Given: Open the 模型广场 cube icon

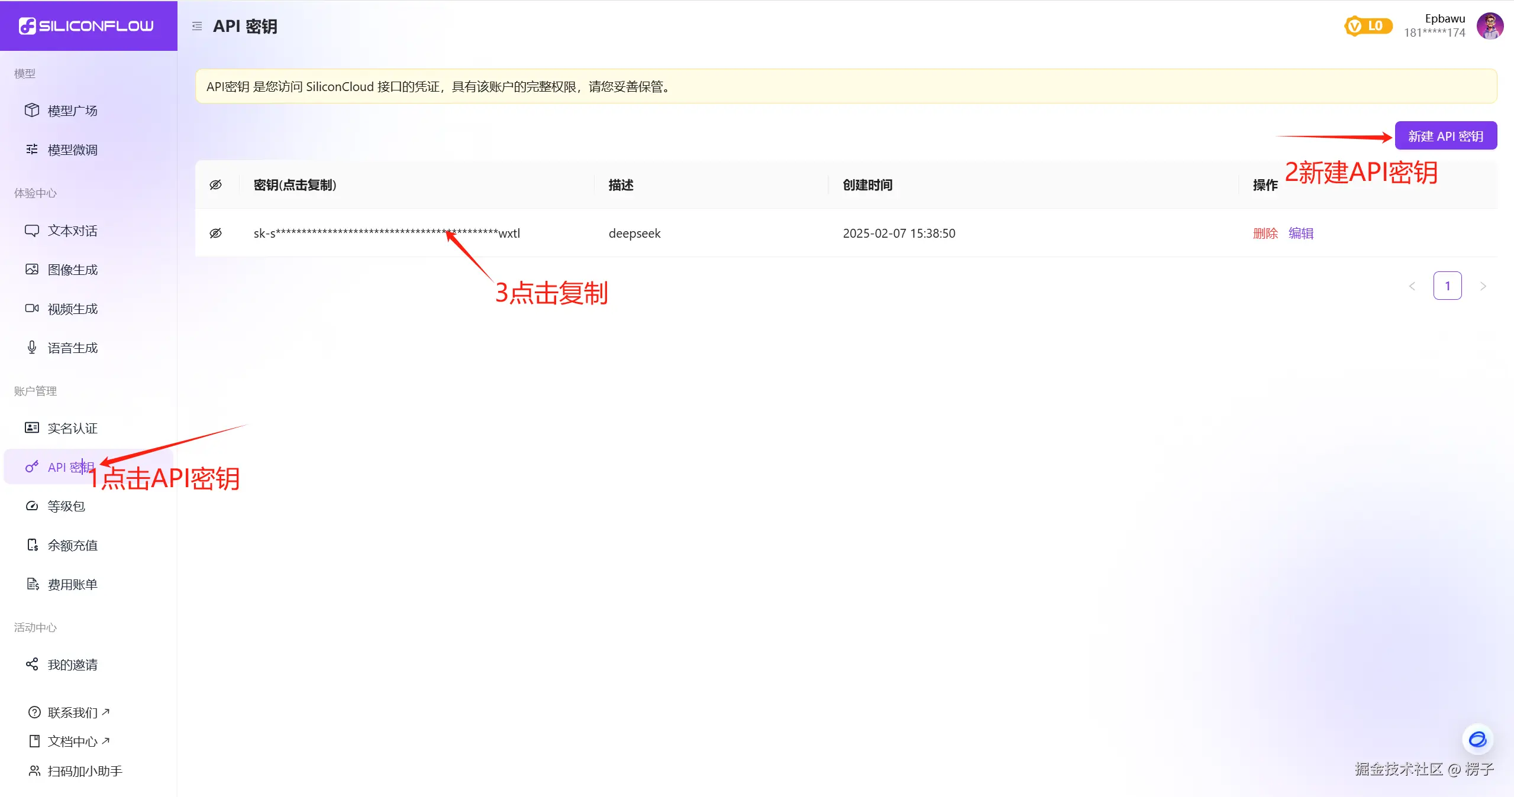Looking at the screenshot, I should tap(32, 111).
